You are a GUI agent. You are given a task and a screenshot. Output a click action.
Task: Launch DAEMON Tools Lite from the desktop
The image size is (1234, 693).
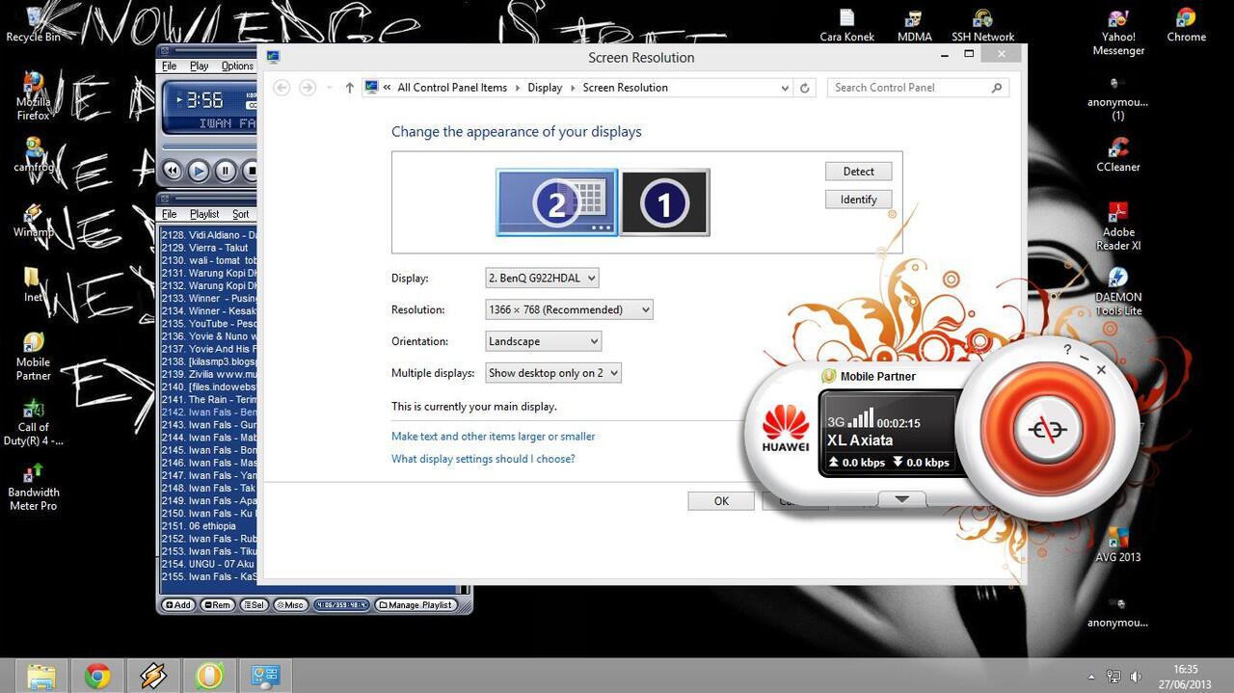1118,291
